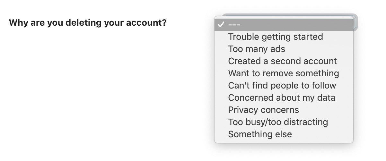Select the '---' placeholder option
This screenshot has height=161, width=386.
234,25
